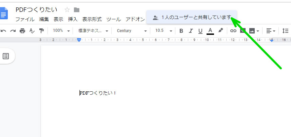Click the redo arrow icon
The width and height of the screenshot is (291, 137).
(x=13, y=31)
